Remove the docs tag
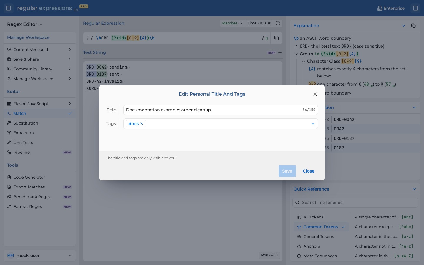Screen dimensions: 424x265 pos(142,124)
